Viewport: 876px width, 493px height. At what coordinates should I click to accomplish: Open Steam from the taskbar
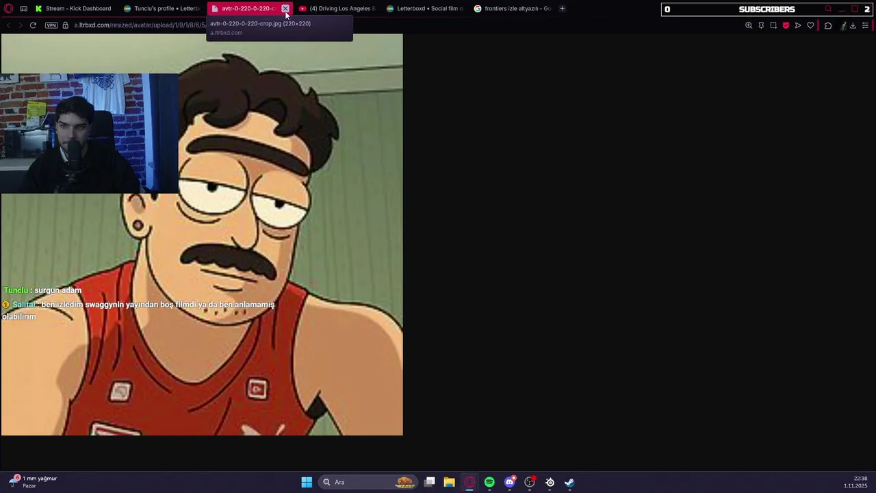[569, 482]
